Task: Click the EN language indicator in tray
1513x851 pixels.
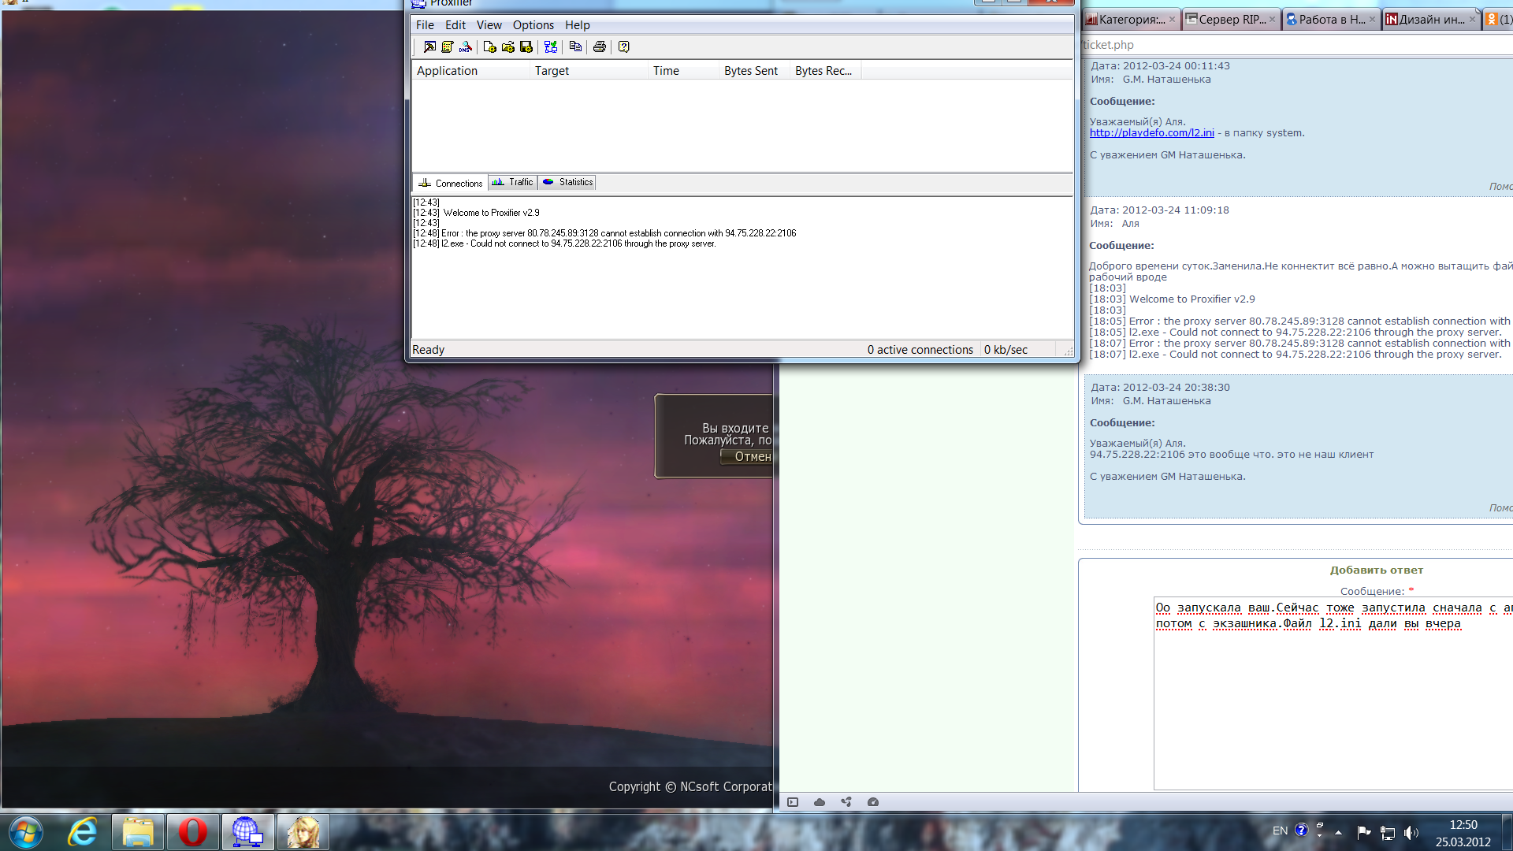Action: pyautogui.click(x=1280, y=831)
